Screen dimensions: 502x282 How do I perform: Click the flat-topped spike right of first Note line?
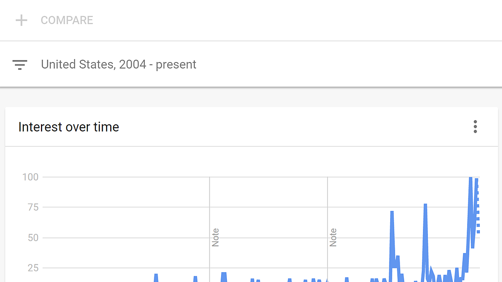click(x=224, y=273)
